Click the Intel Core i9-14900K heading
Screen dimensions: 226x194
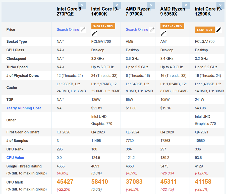[x=105, y=11]
